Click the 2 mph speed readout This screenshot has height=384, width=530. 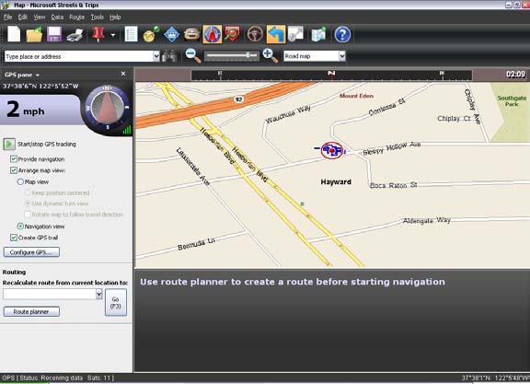[26, 110]
